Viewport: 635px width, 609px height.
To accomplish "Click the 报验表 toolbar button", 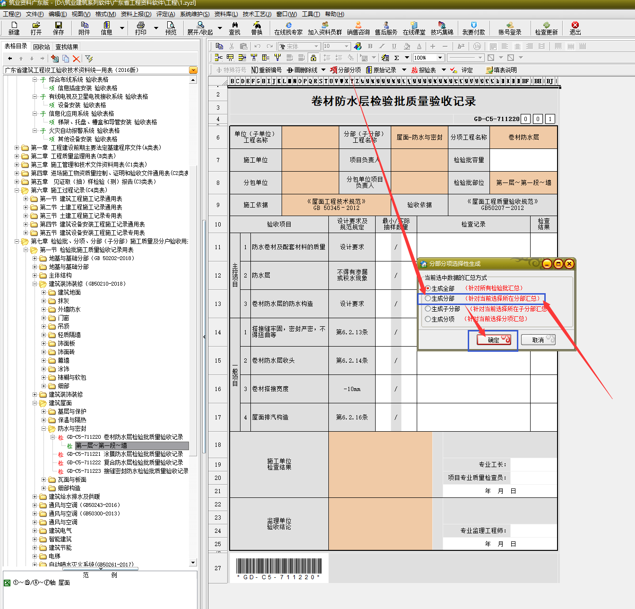I will click(x=424, y=70).
